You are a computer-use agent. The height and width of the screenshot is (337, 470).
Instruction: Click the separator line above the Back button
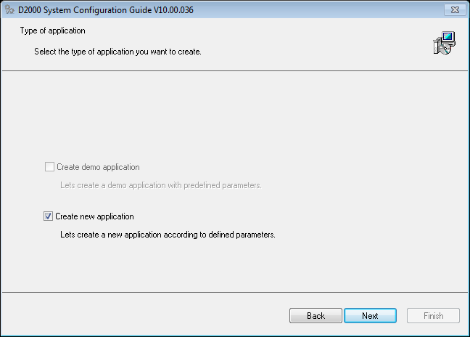(235, 293)
